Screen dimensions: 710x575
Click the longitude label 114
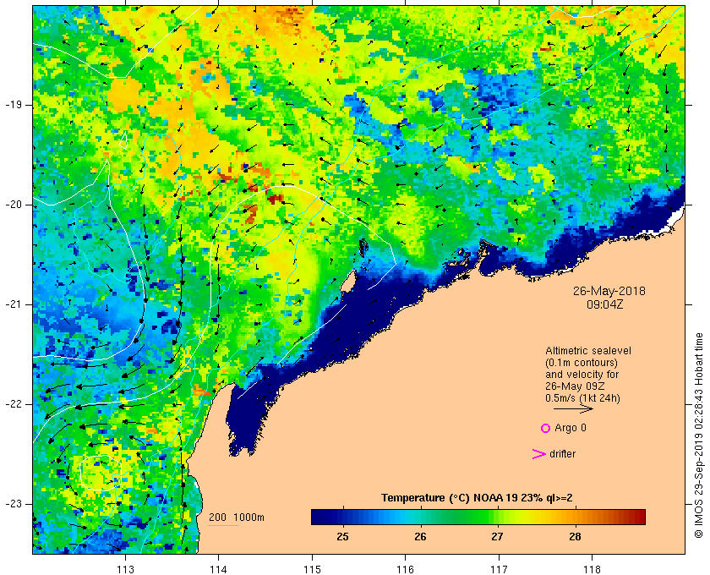(218, 569)
